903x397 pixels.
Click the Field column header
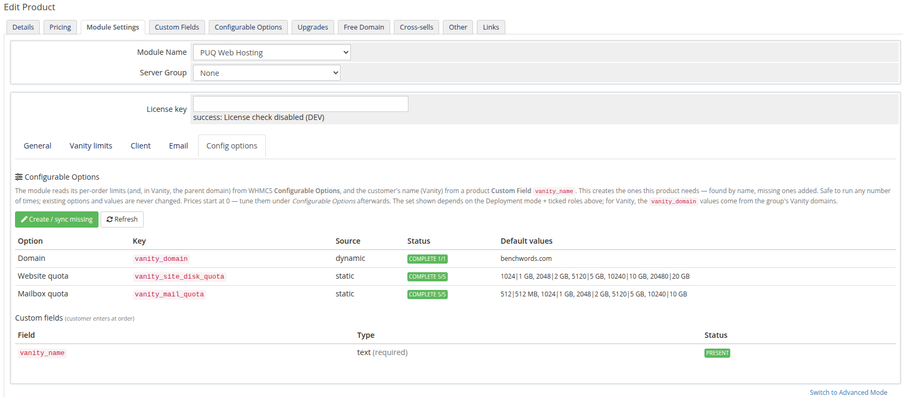click(x=26, y=335)
